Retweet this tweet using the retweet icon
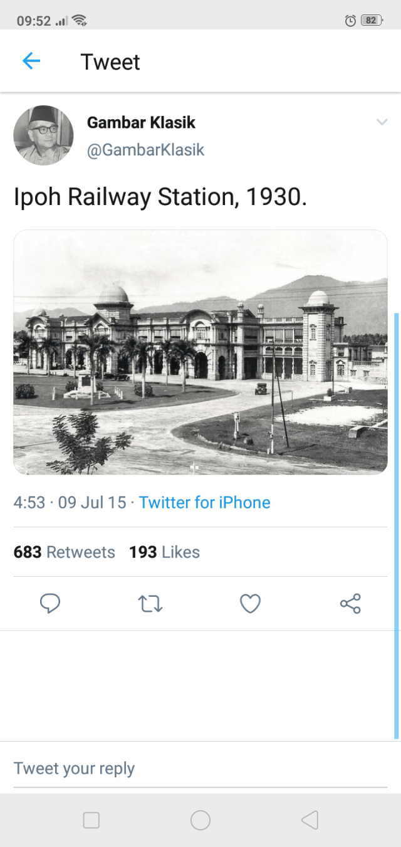 (x=150, y=604)
